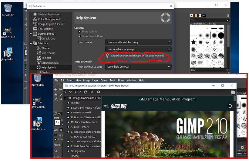The height and width of the screenshot is (162, 249).
Task: Open How to Contribute help entry
Action: 83,137
